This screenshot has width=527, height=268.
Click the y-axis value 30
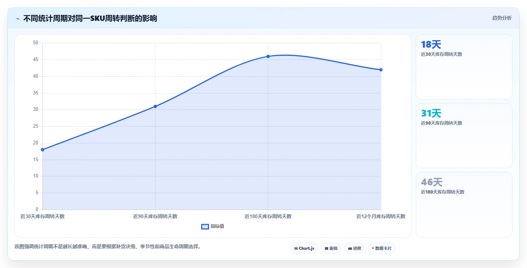click(36, 109)
